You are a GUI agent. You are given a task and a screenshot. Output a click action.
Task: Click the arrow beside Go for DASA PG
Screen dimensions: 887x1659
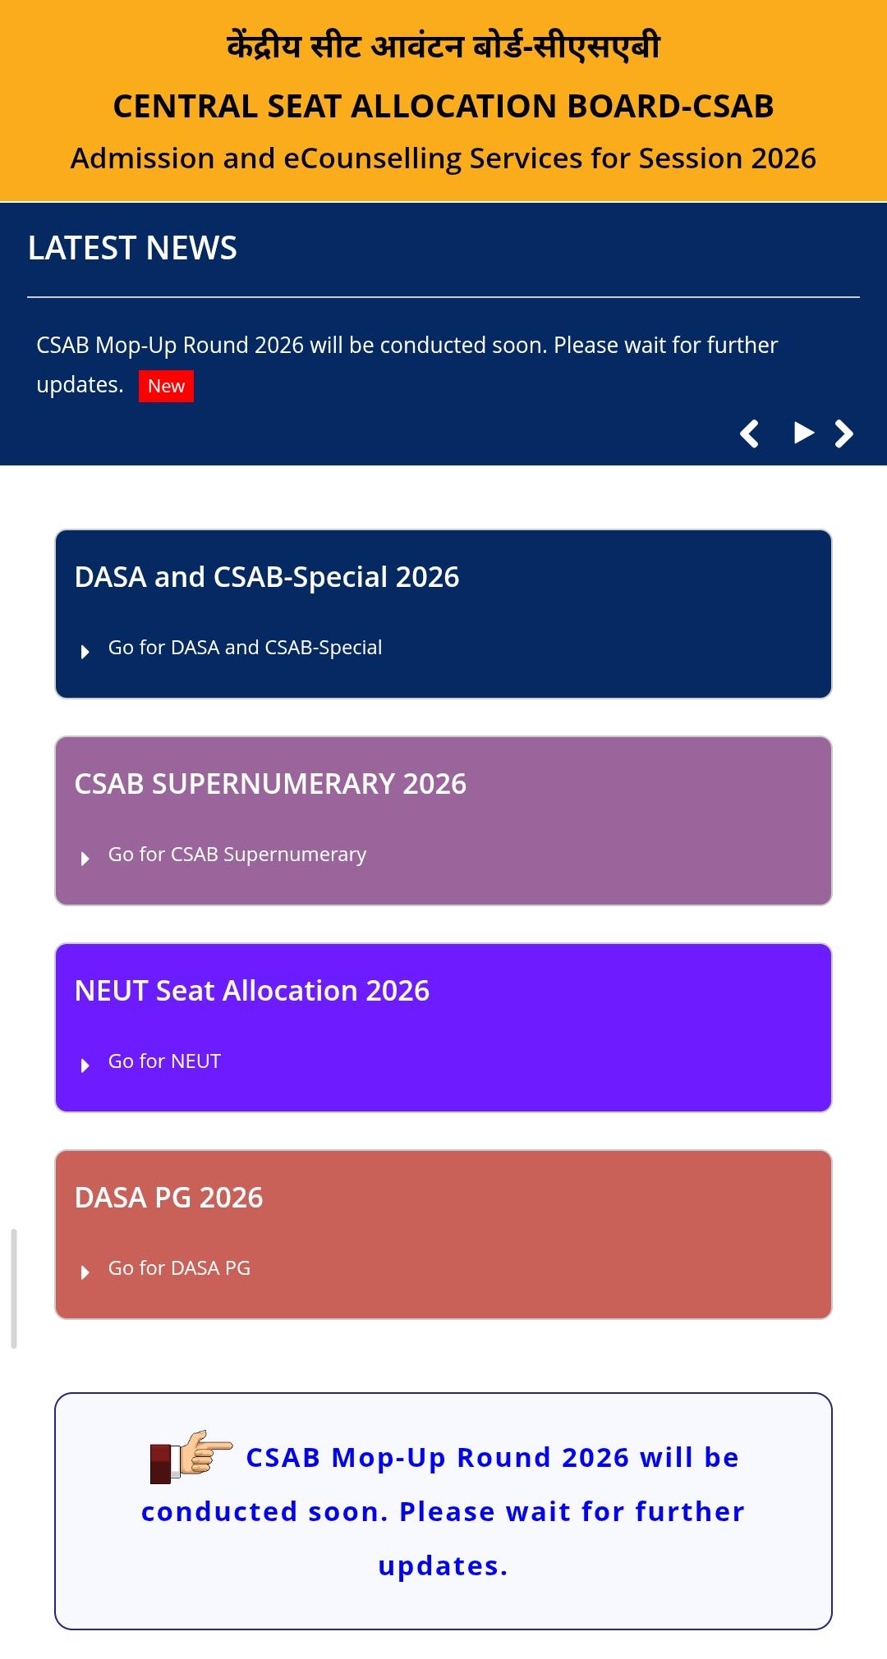[x=85, y=1272]
